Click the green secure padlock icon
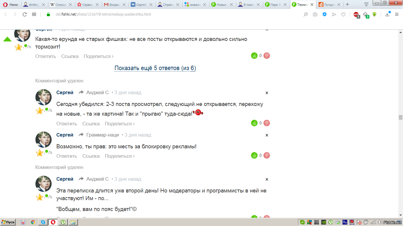The height and width of the screenshot is (226, 403). pyautogui.click(x=49, y=14)
